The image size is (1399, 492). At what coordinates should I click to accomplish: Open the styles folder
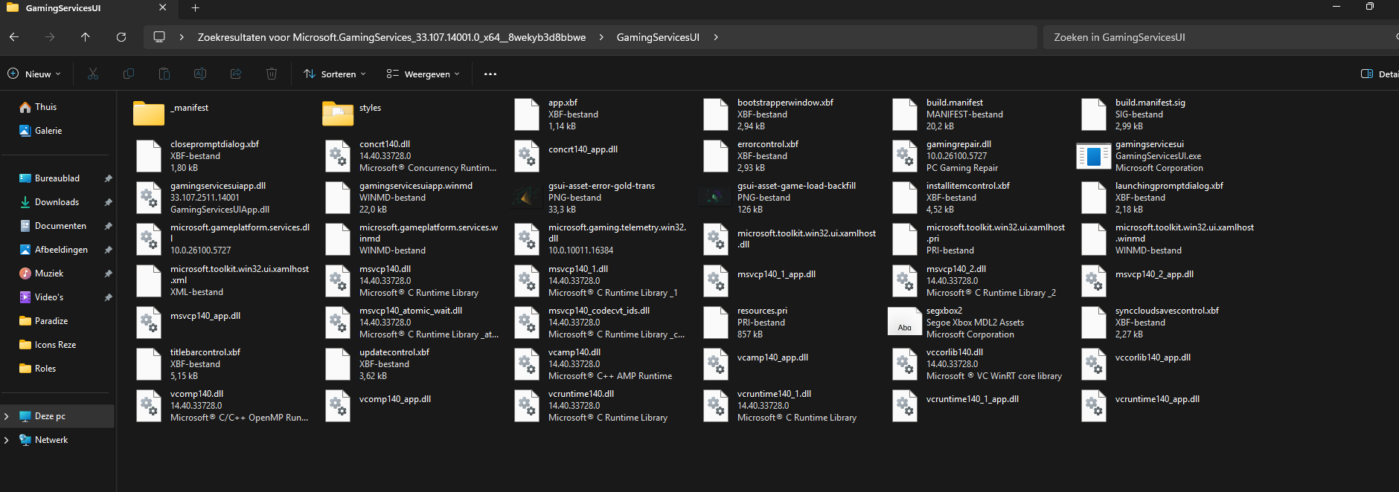pyautogui.click(x=338, y=114)
